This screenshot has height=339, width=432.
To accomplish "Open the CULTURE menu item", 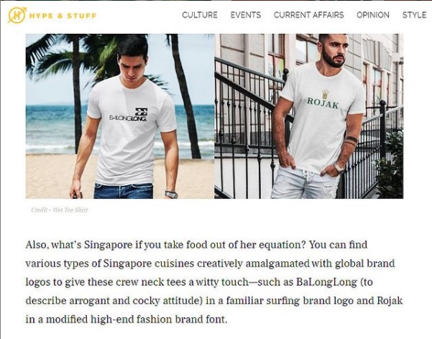I will tap(200, 15).
